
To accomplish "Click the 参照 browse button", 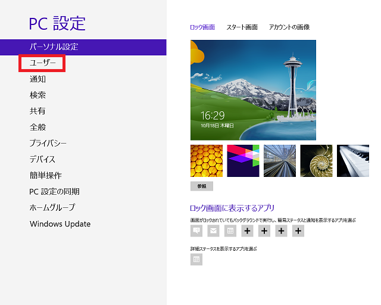I will 201,186.
